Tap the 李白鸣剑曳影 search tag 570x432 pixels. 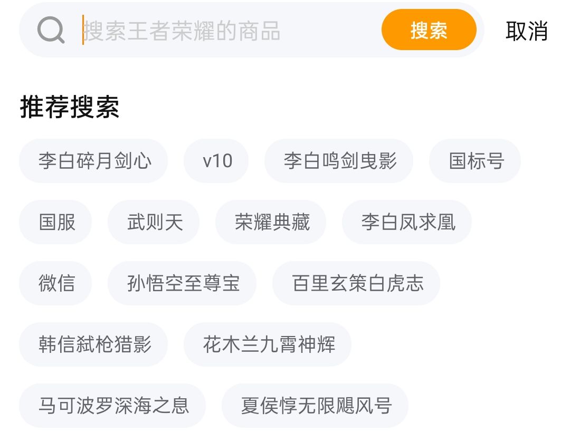click(339, 161)
